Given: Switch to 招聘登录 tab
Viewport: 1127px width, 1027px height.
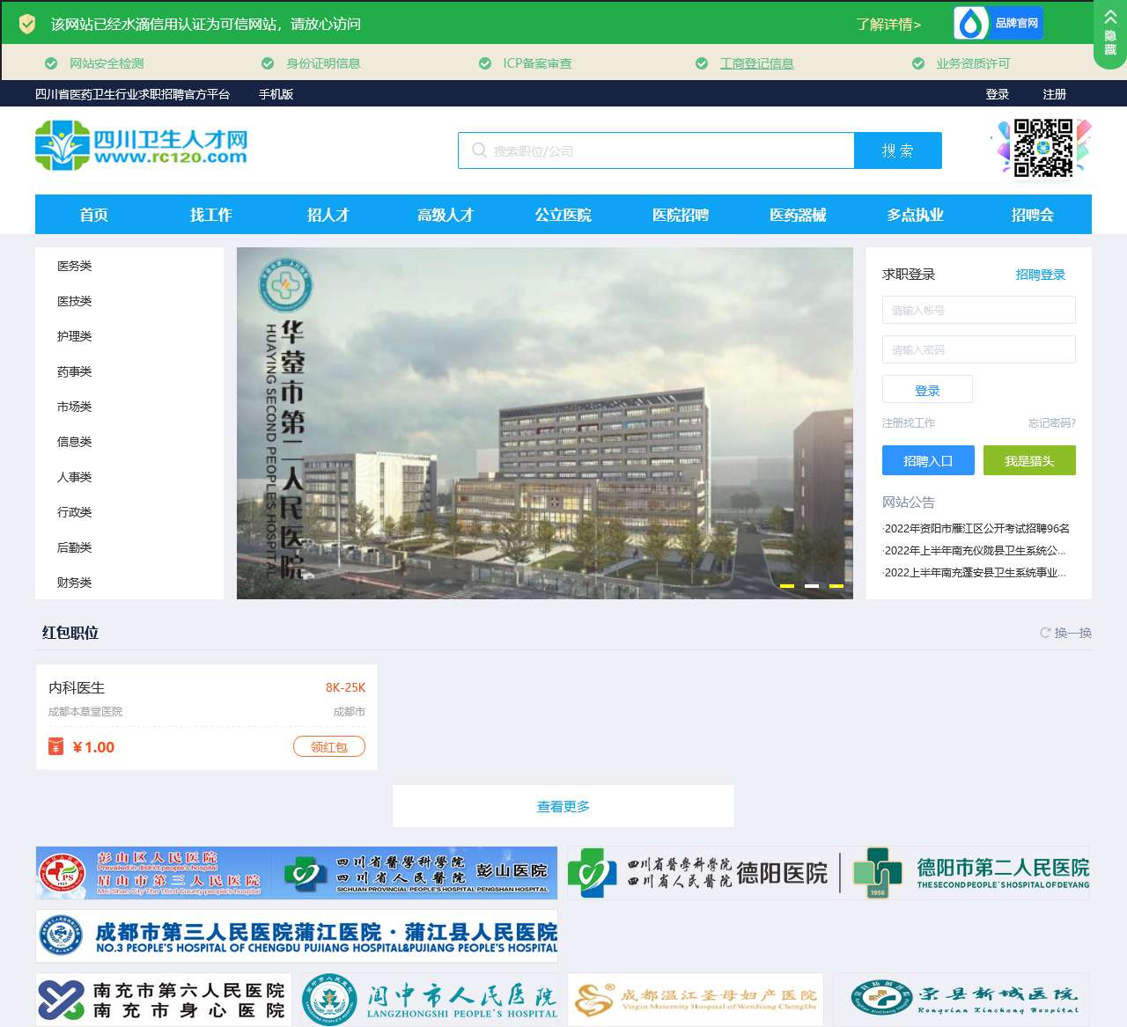Looking at the screenshot, I should tap(1041, 275).
